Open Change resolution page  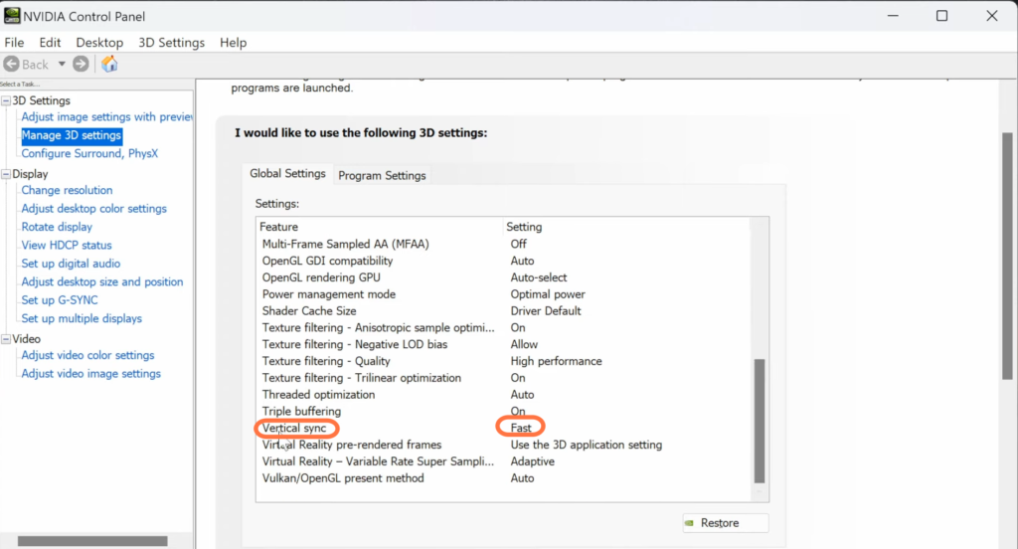click(x=67, y=190)
